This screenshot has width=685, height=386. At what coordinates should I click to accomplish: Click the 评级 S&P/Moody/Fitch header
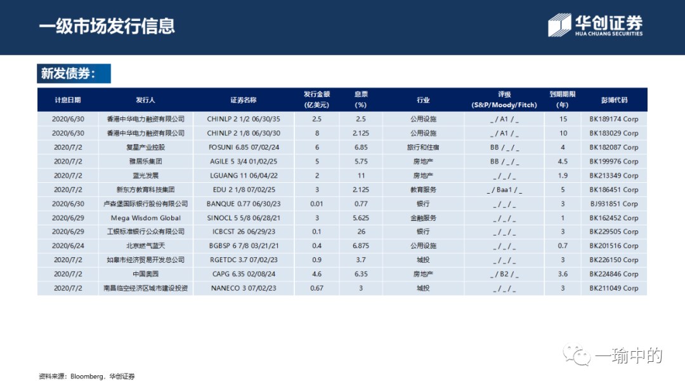(504, 100)
